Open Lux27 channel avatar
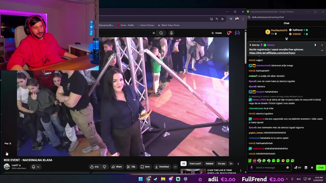Image resolution: width=326 pixels, height=183 pixels. [x=7, y=167]
